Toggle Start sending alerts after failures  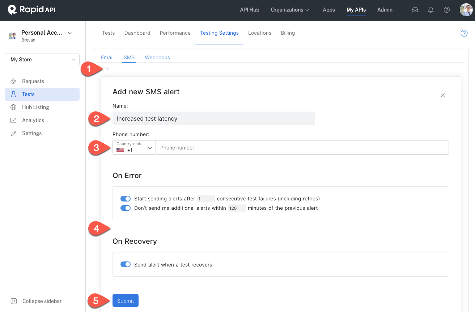coord(126,199)
